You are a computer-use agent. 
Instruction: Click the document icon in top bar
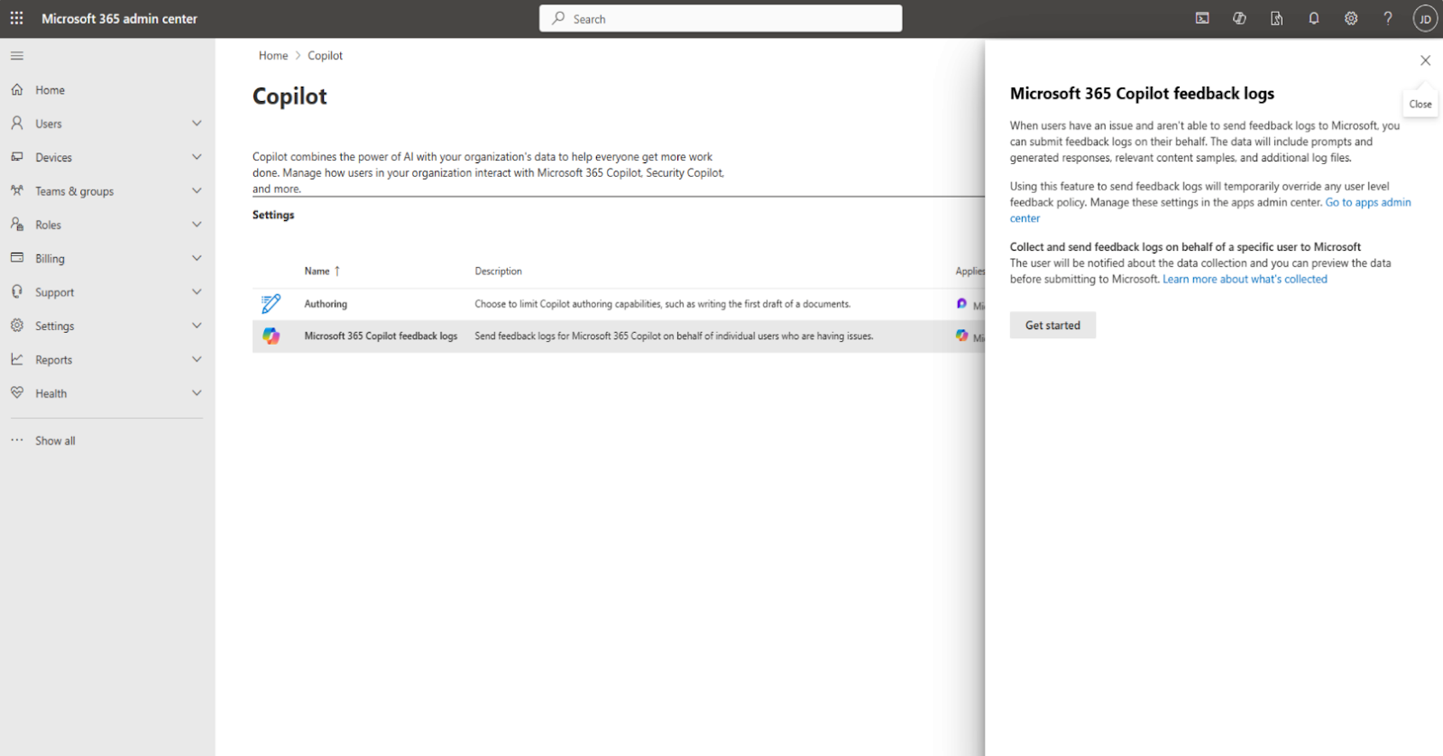pyautogui.click(x=1276, y=18)
